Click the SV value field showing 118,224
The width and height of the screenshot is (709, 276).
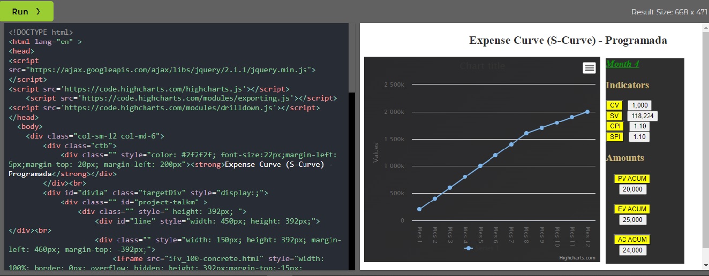(x=643, y=116)
